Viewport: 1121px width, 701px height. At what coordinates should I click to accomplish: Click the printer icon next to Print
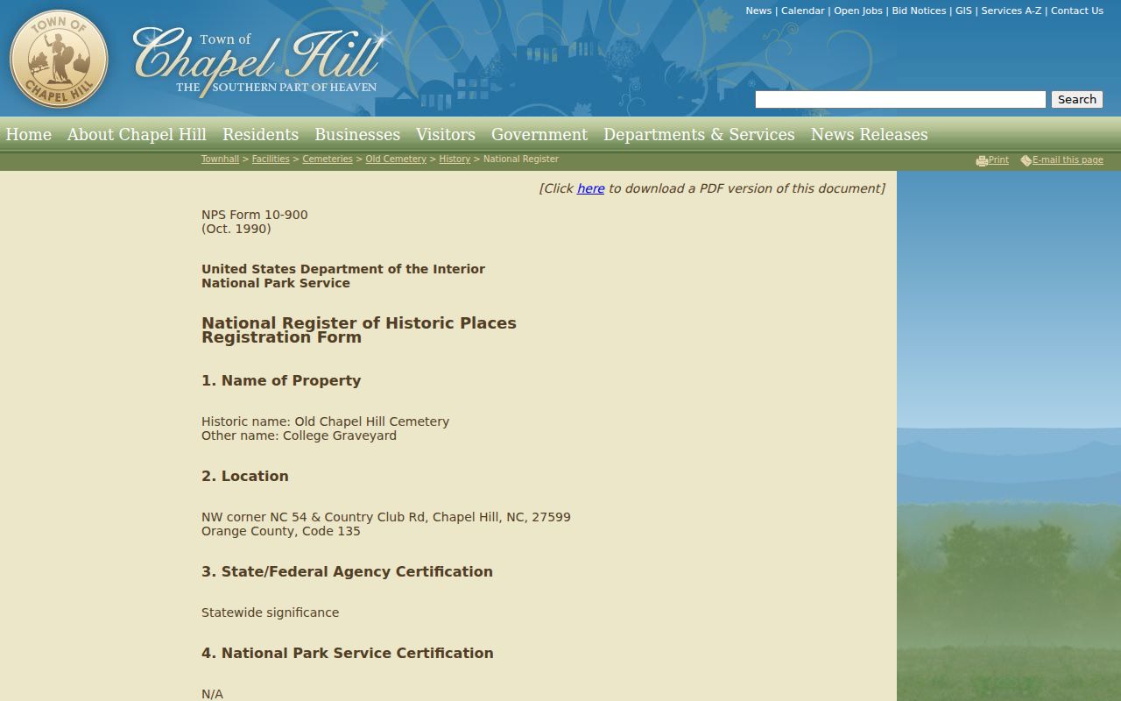pos(982,160)
